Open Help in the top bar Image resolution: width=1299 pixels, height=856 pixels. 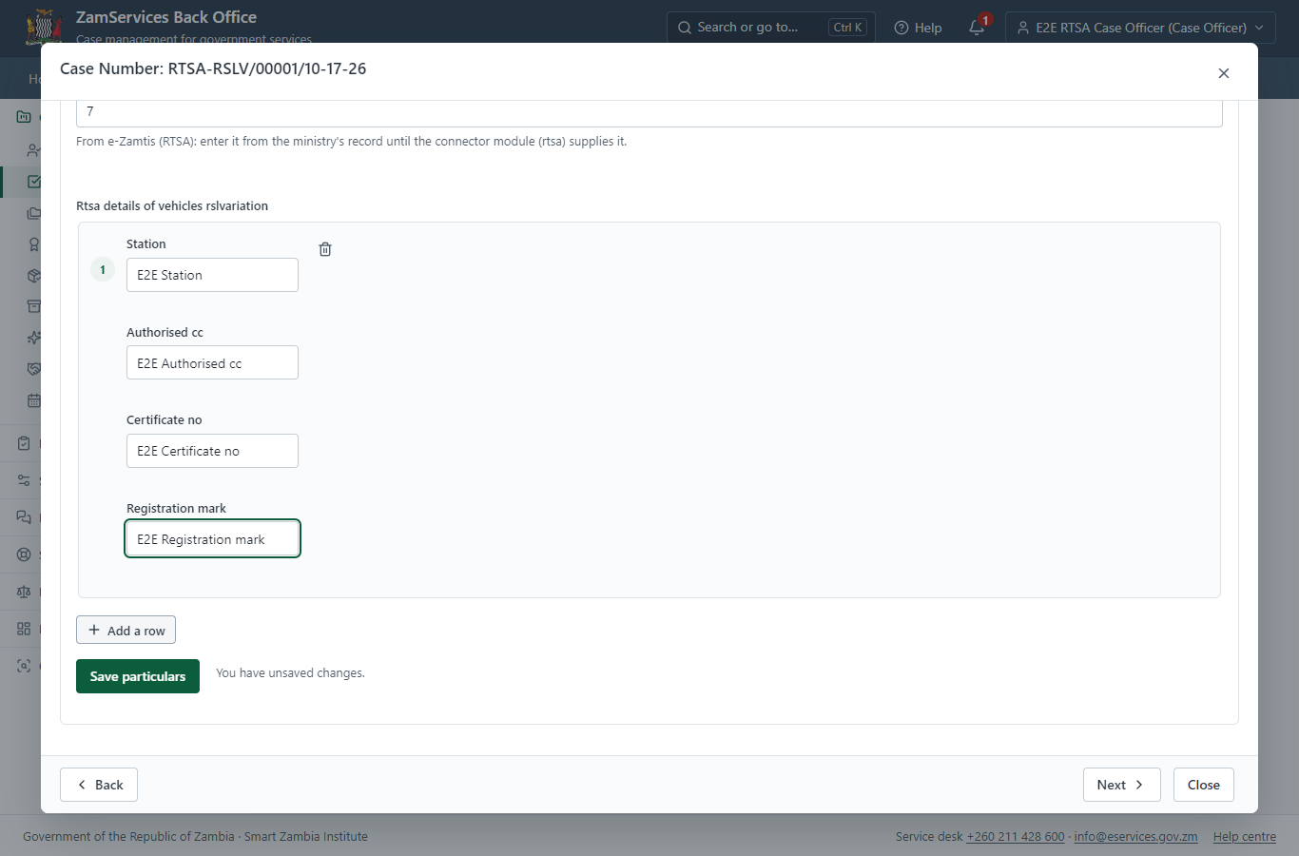[x=919, y=28]
